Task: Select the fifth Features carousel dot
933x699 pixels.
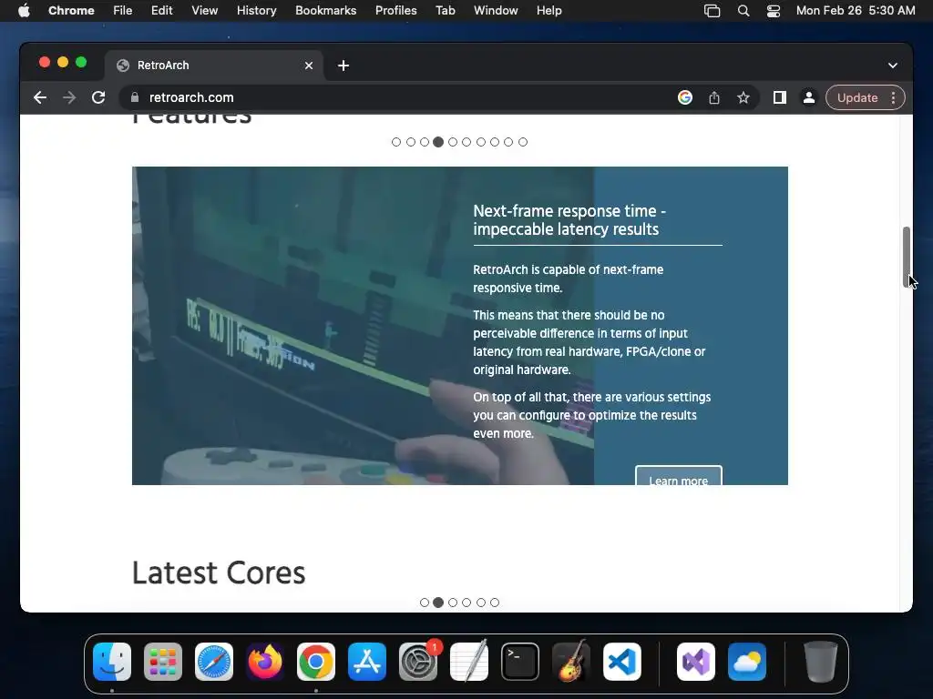Action: [x=453, y=142]
